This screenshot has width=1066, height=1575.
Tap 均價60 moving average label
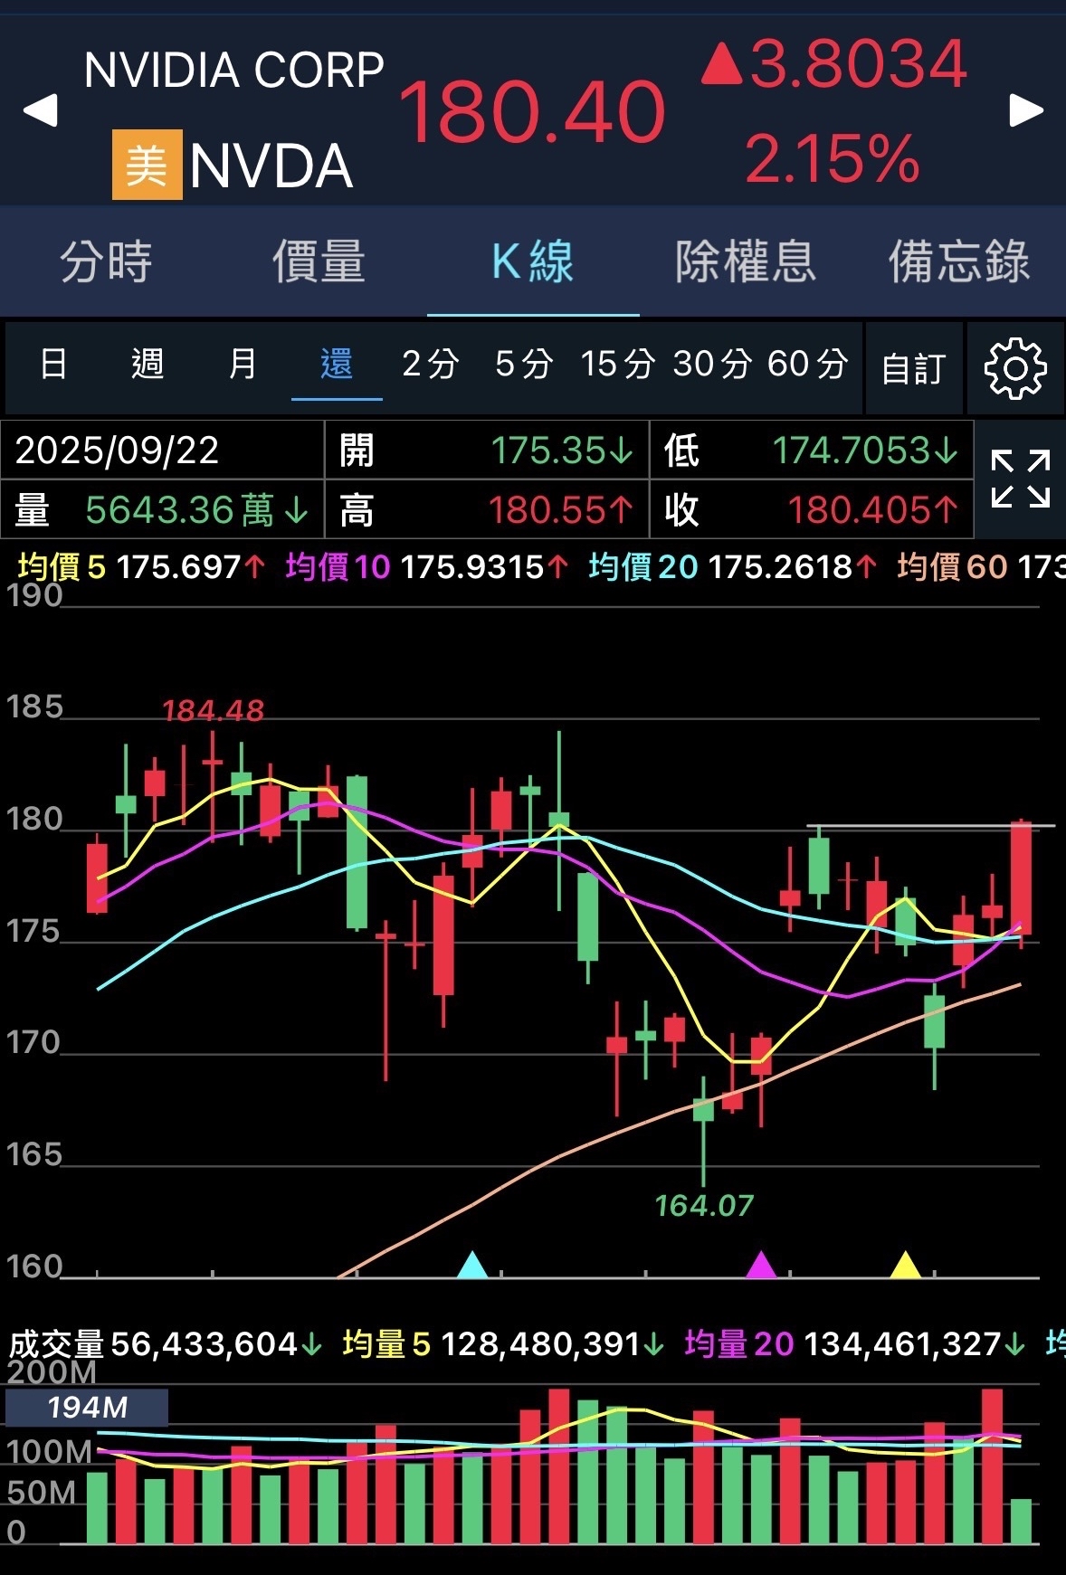click(981, 567)
